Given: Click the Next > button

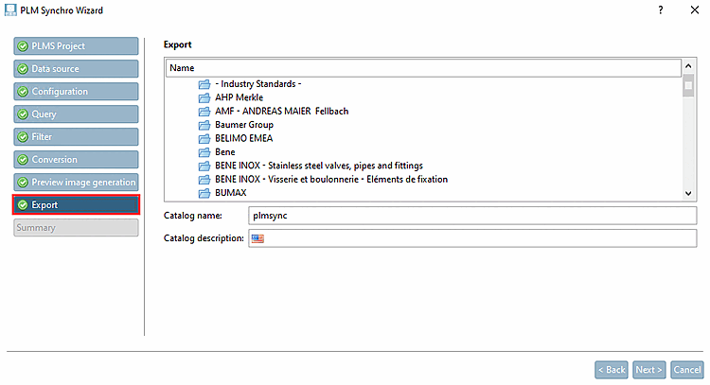Looking at the screenshot, I should point(648,370).
